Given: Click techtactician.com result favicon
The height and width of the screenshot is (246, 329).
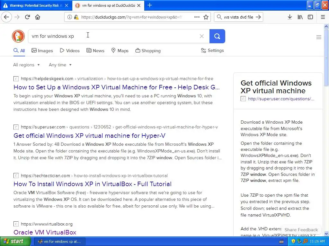Looking at the screenshot, I should pyautogui.click(x=16, y=176).
